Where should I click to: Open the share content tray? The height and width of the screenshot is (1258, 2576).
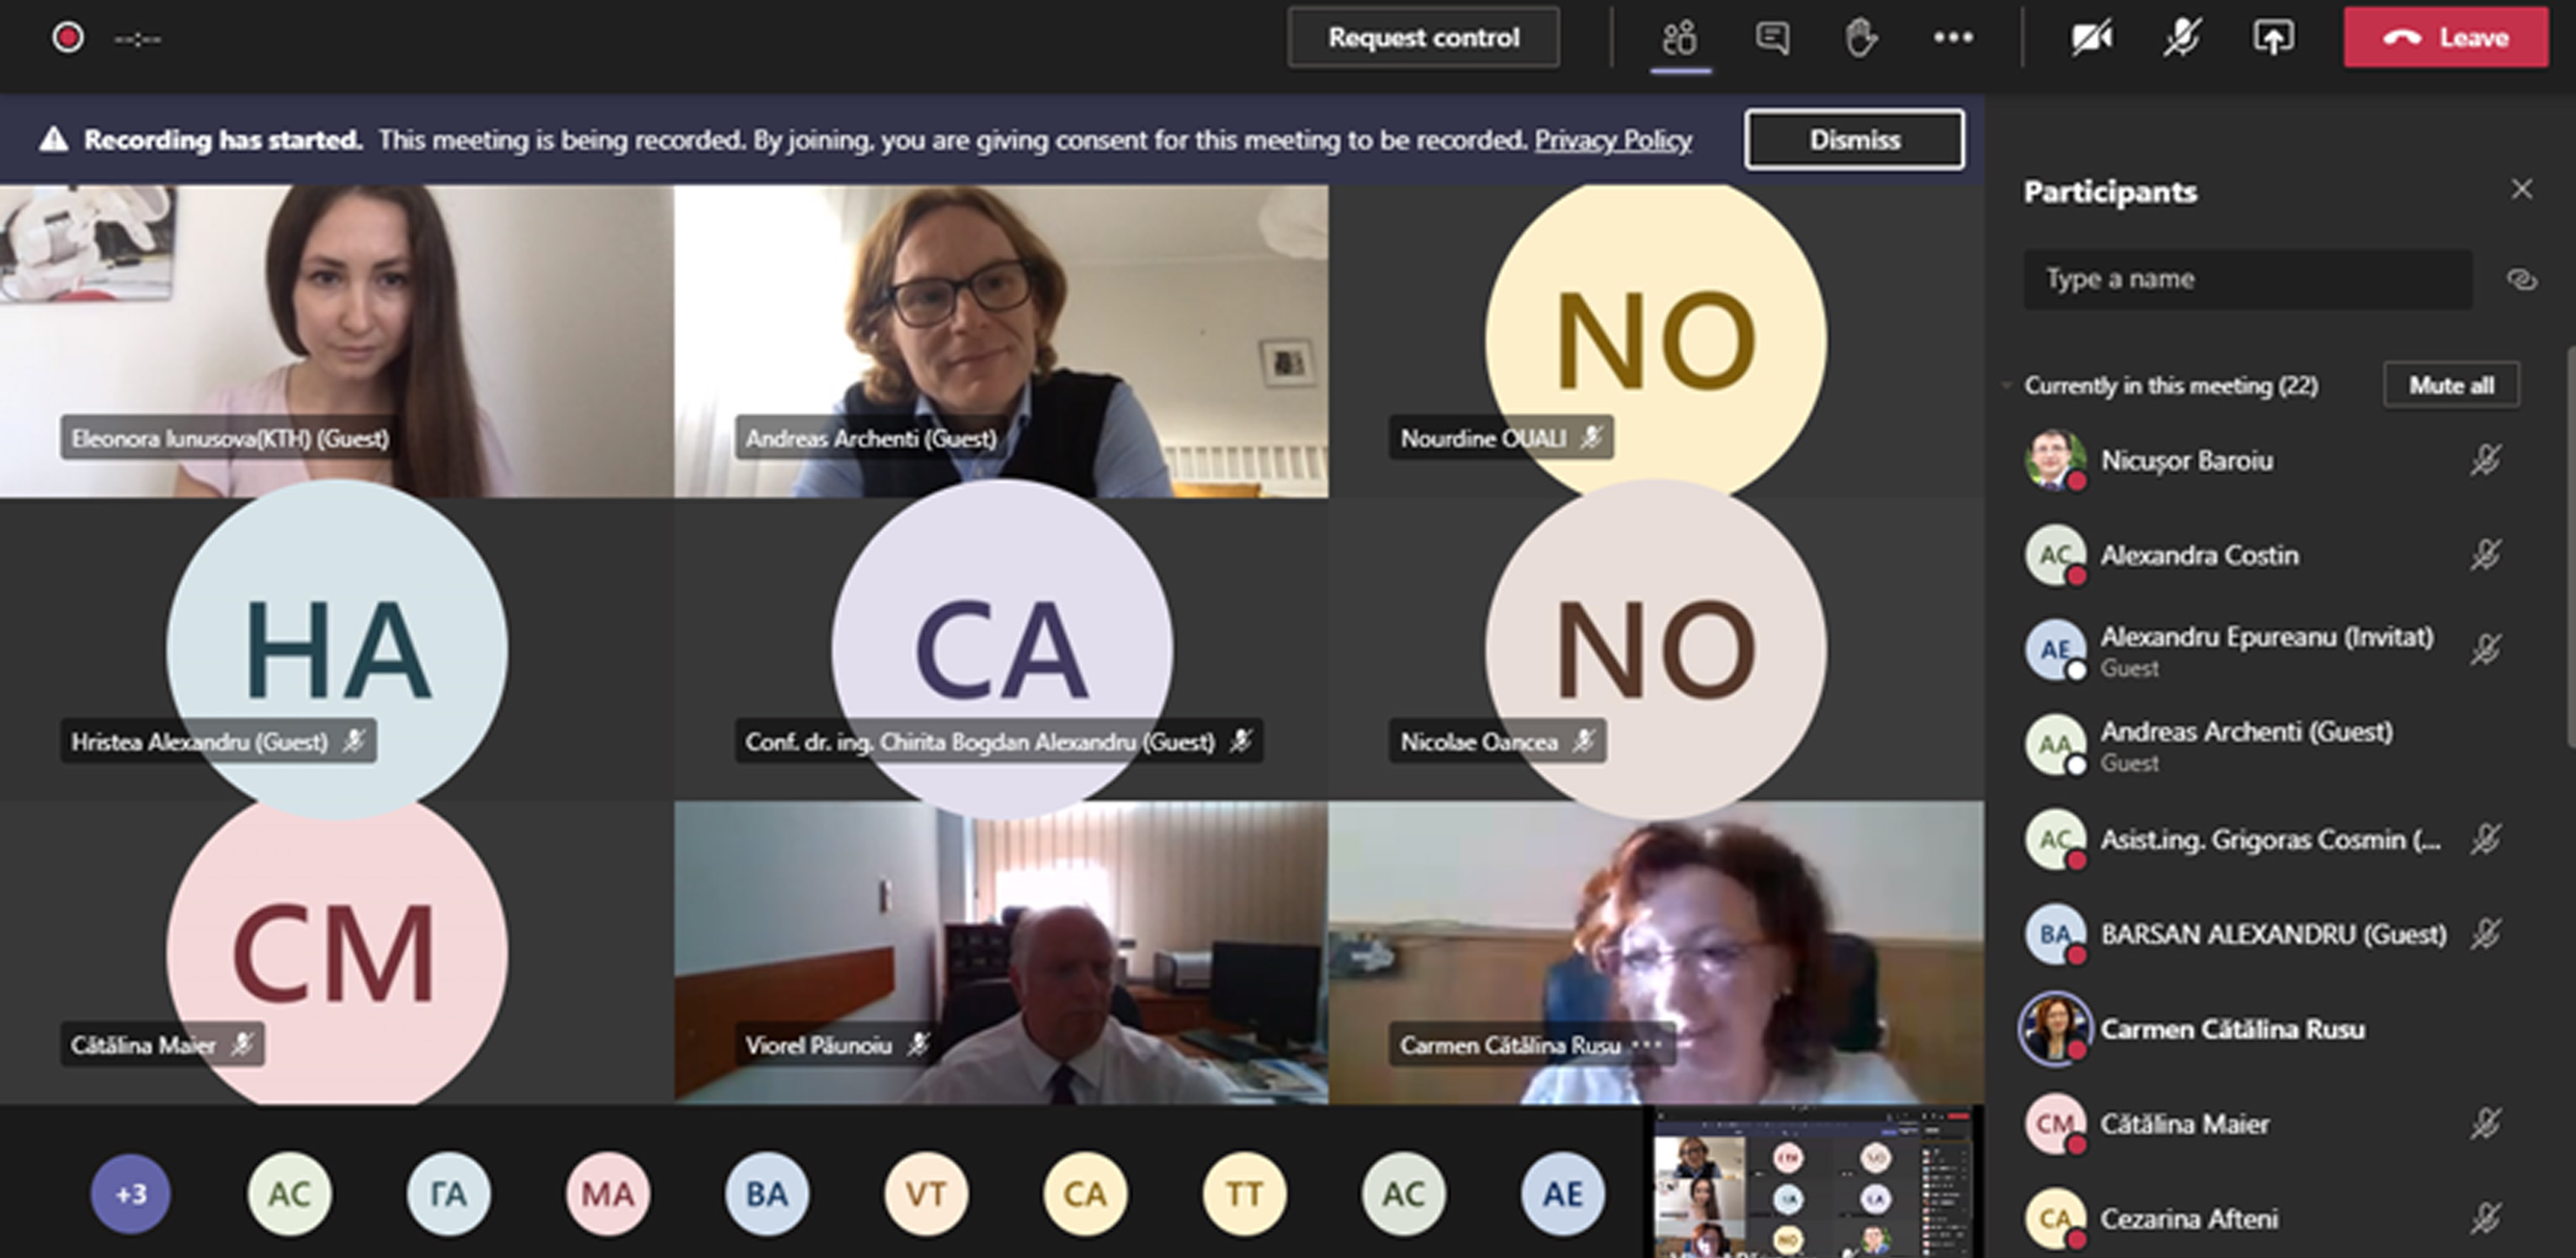tap(2273, 38)
